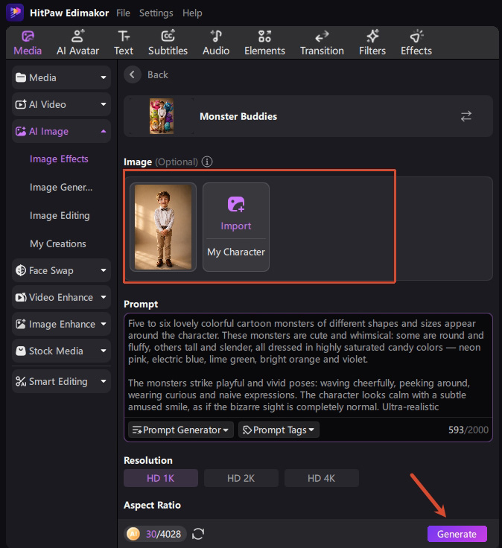Open the Subtitles tool
Viewport: 502px width, 548px height.
(x=168, y=43)
